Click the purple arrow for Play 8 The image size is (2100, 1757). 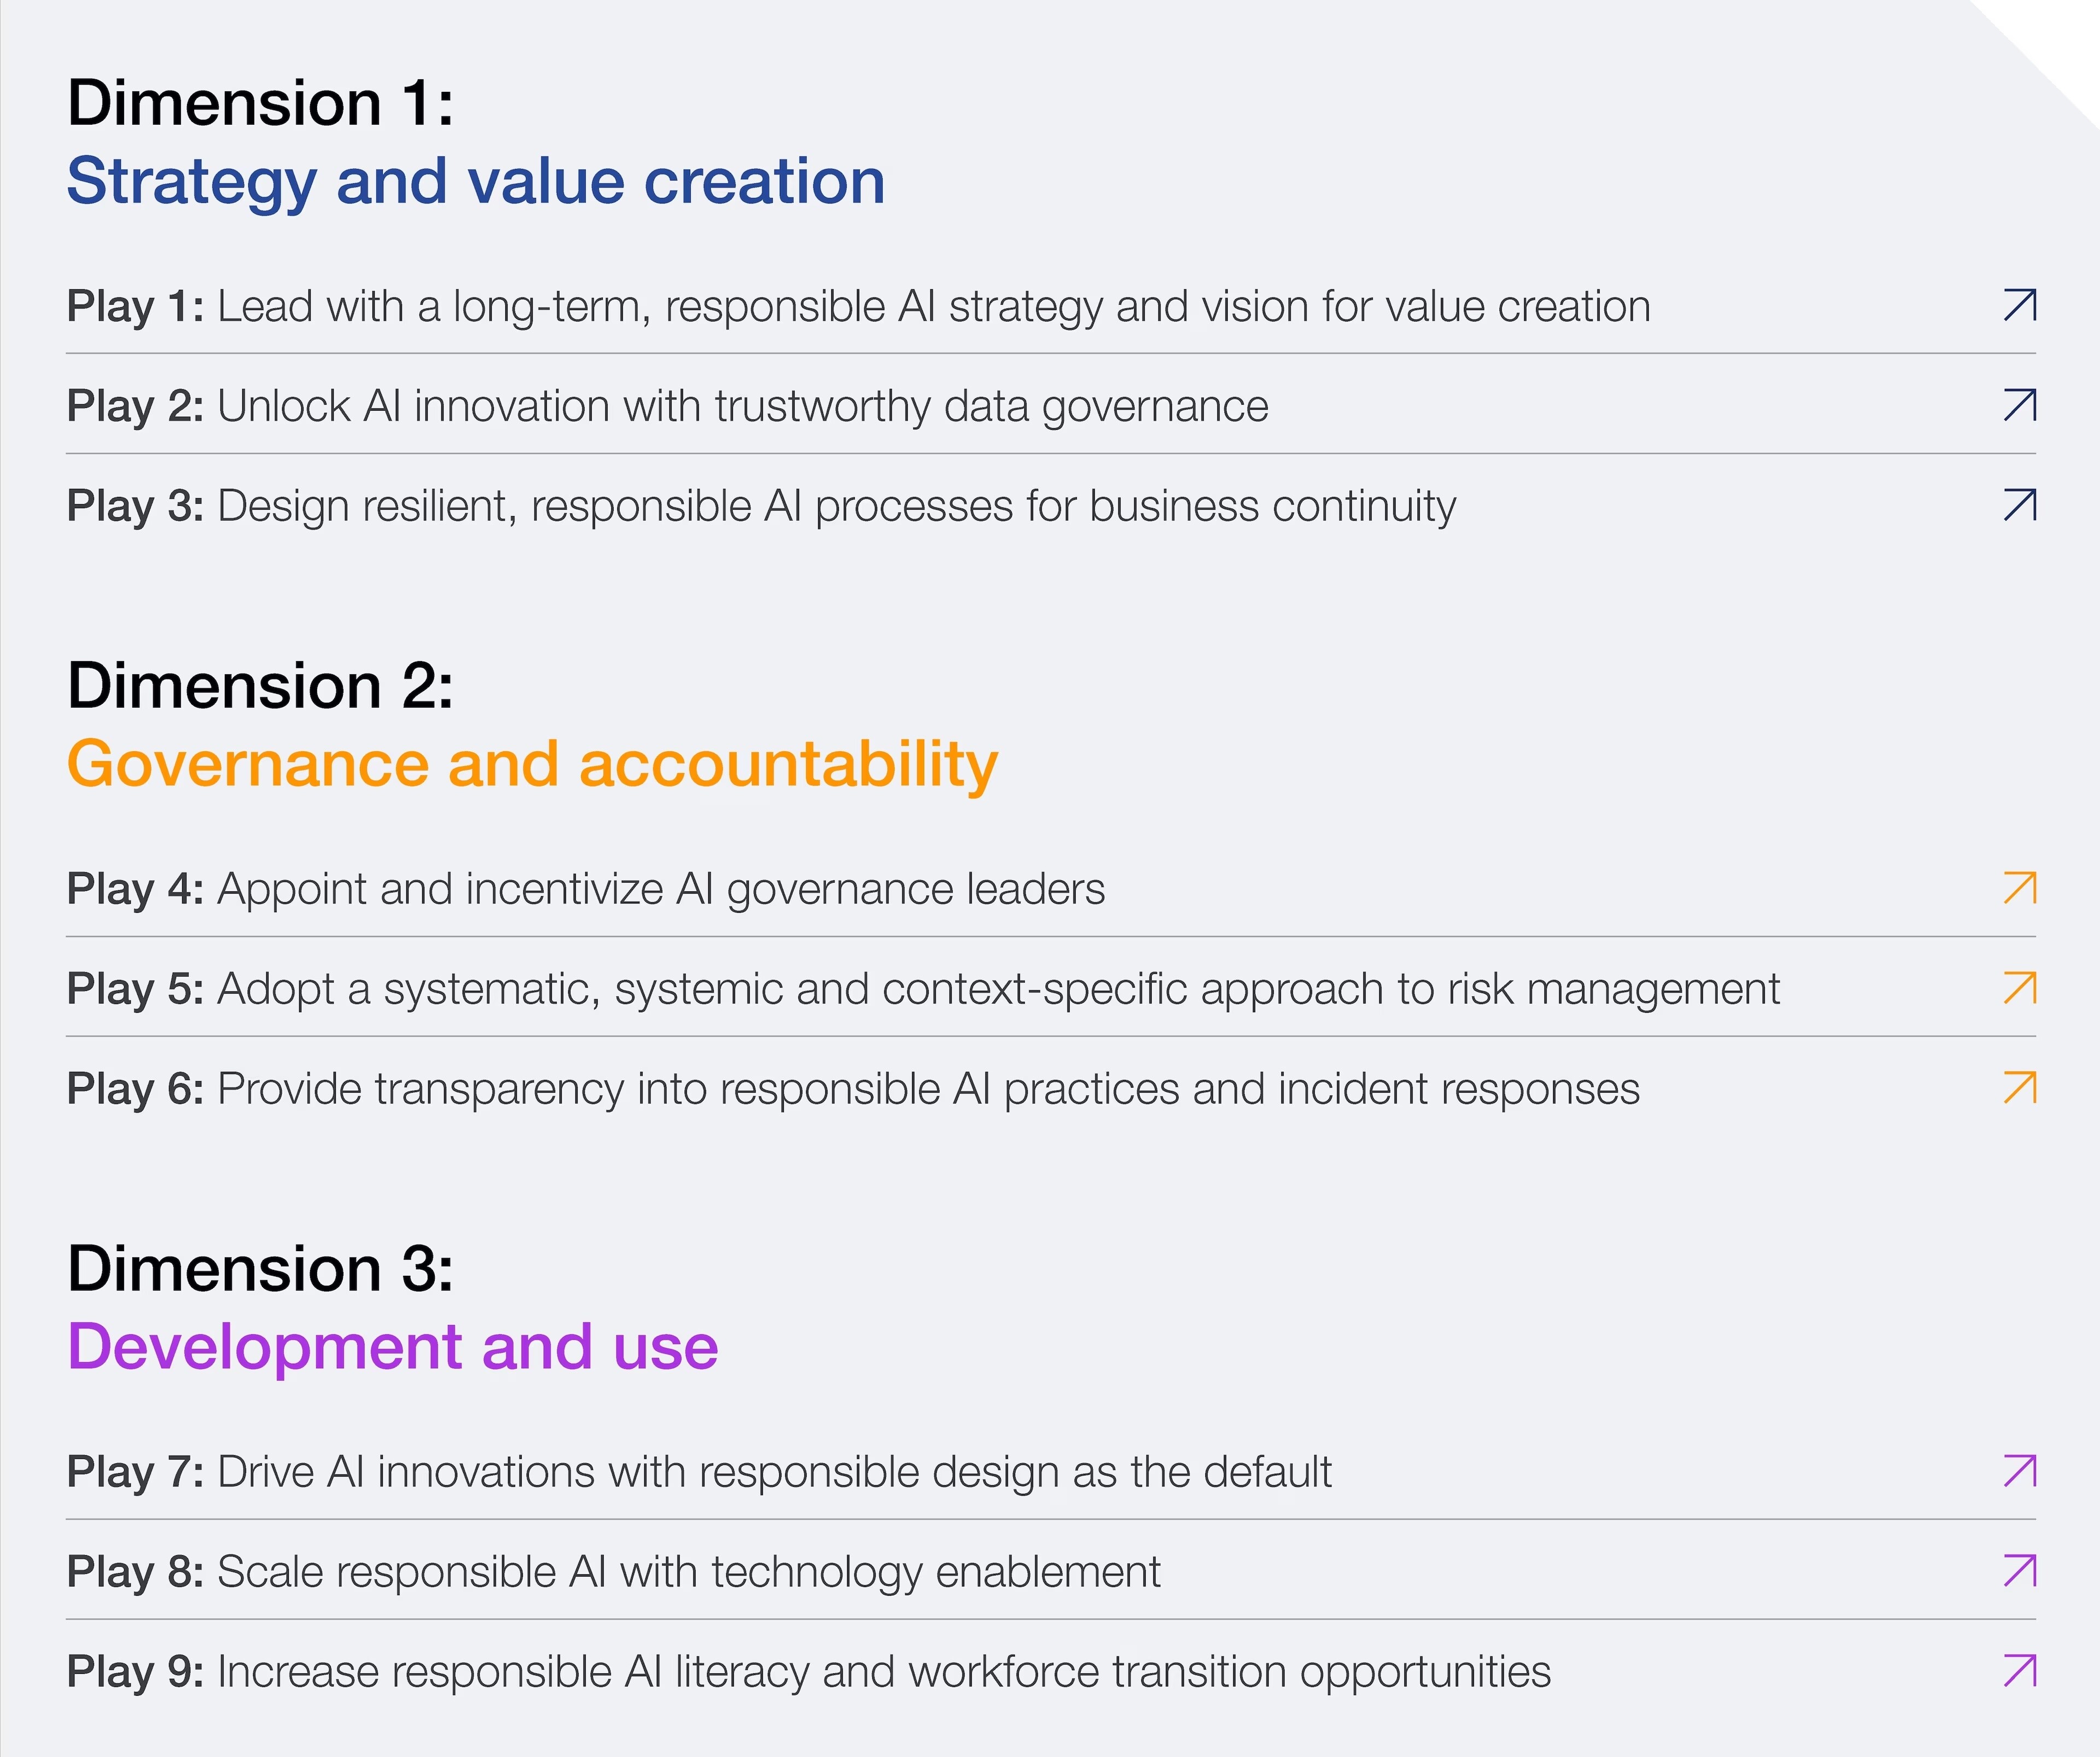(2019, 1571)
